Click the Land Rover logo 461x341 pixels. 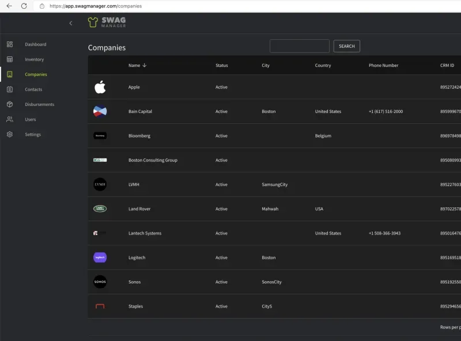pyautogui.click(x=100, y=209)
